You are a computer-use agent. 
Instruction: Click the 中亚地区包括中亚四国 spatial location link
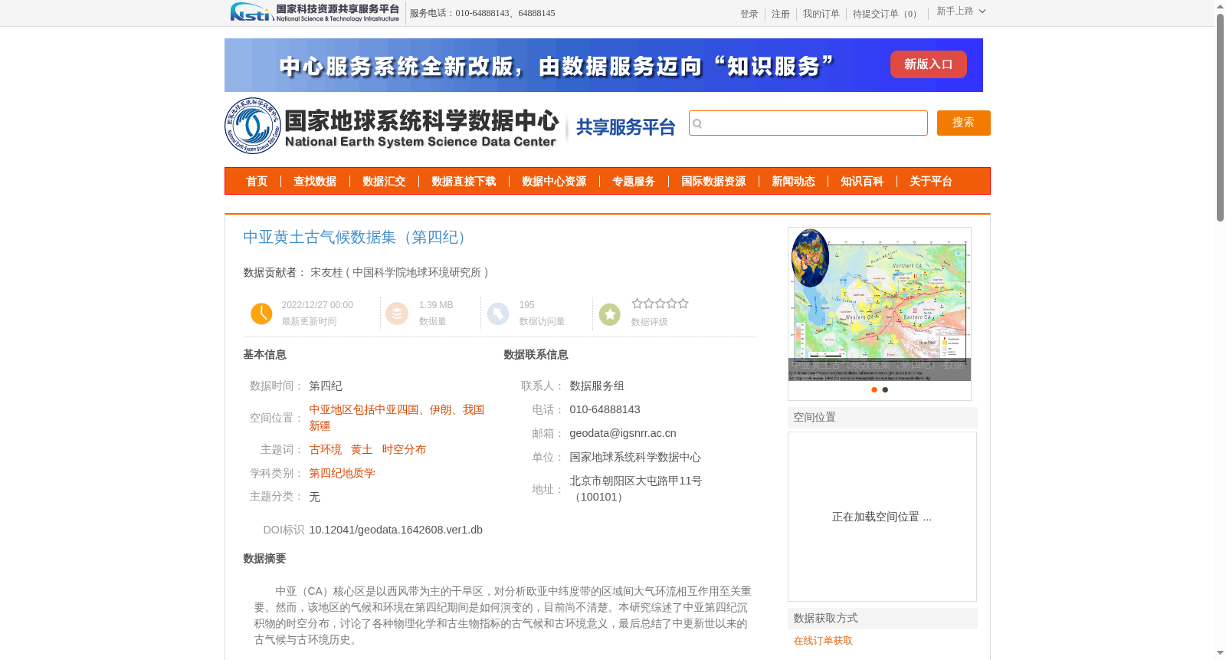click(x=396, y=418)
